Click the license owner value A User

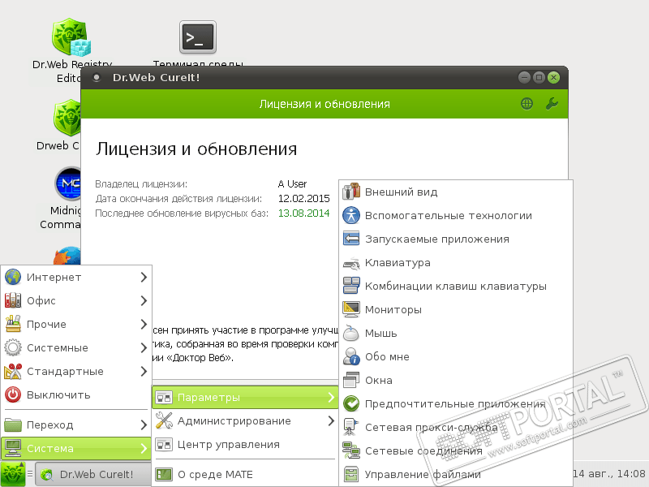(292, 184)
